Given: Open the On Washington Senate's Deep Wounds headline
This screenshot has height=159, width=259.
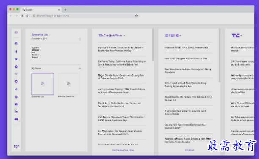Looking at the screenshot, I should [x=120, y=133].
